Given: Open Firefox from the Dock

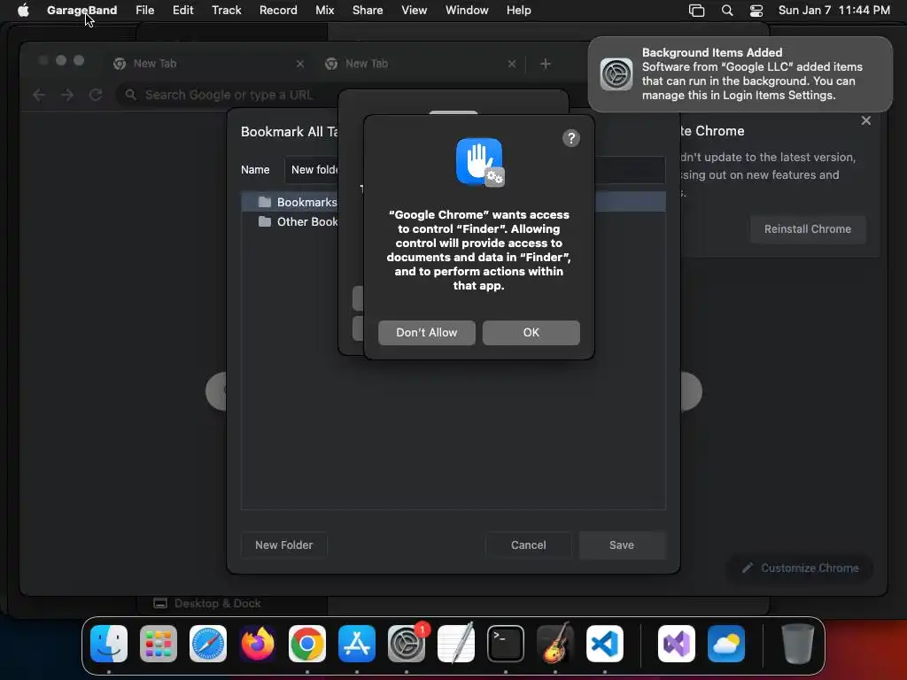Looking at the screenshot, I should point(258,644).
